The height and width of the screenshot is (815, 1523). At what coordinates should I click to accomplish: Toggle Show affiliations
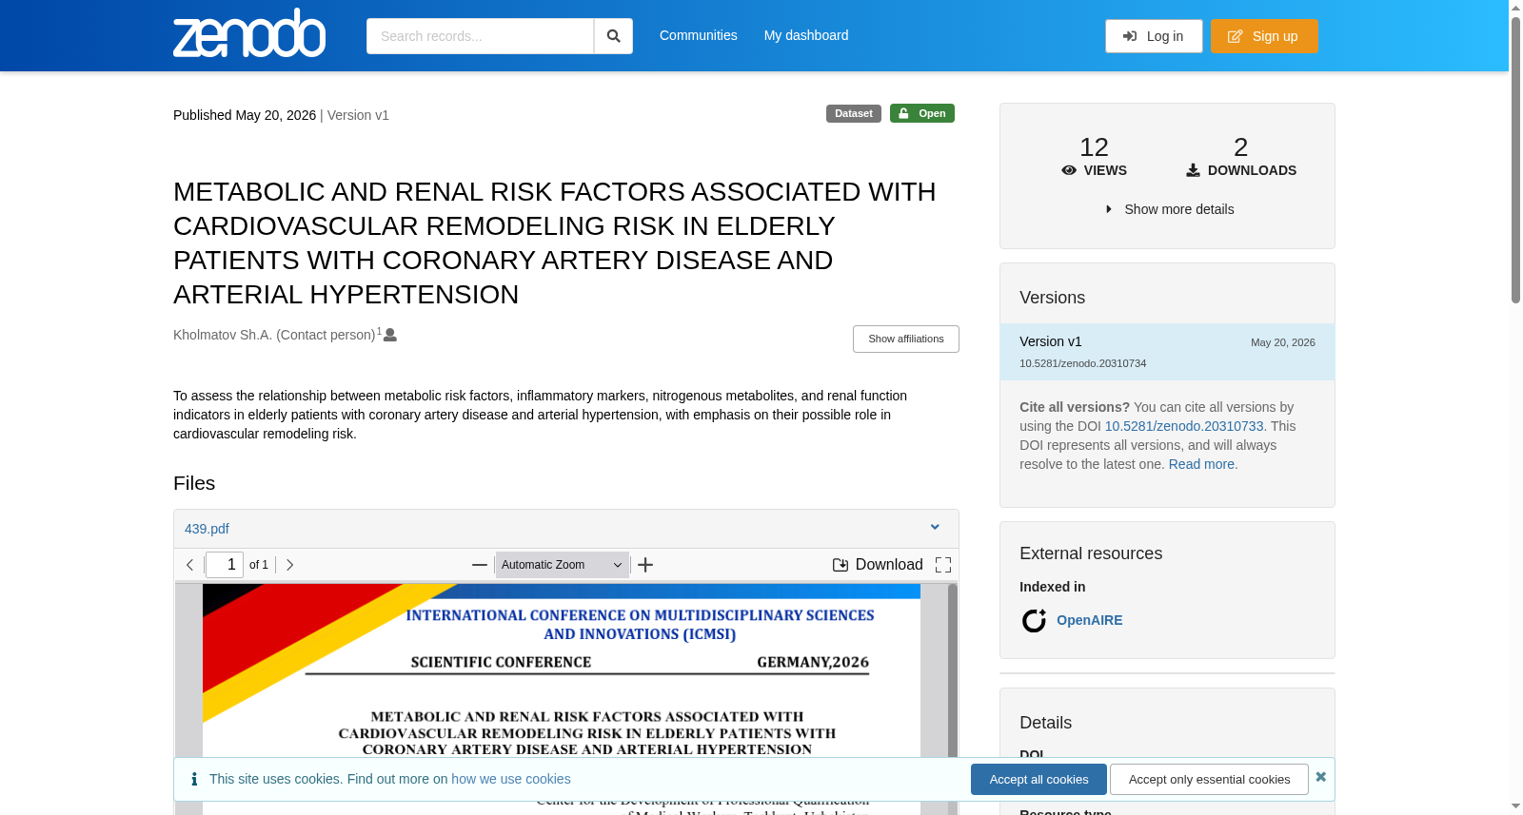pyautogui.click(x=906, y=339)
